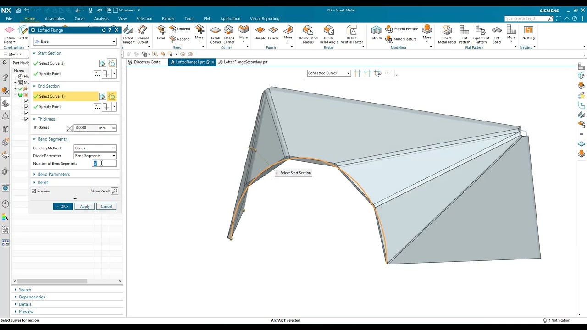The image size is (587, 330).
Task: Click the Cancel button
Action: (106, 206)
